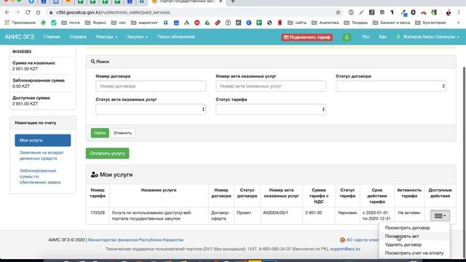
Task: Click the support@ecc.kz email link
Action: tap(345, 249)
